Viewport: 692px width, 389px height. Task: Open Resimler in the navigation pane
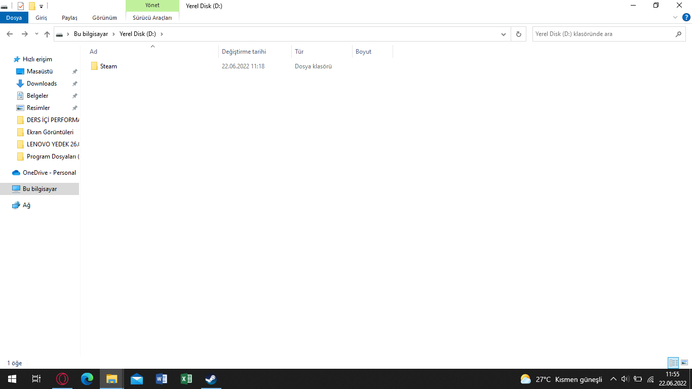click(38, 108)
